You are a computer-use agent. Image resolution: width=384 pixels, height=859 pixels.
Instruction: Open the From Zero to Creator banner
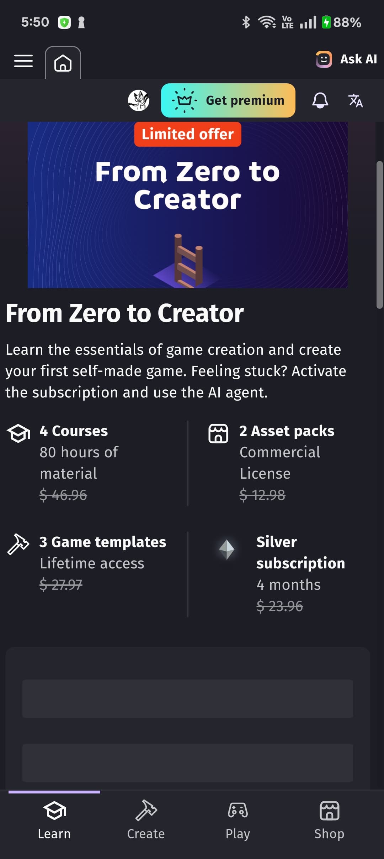coord(187,214)
